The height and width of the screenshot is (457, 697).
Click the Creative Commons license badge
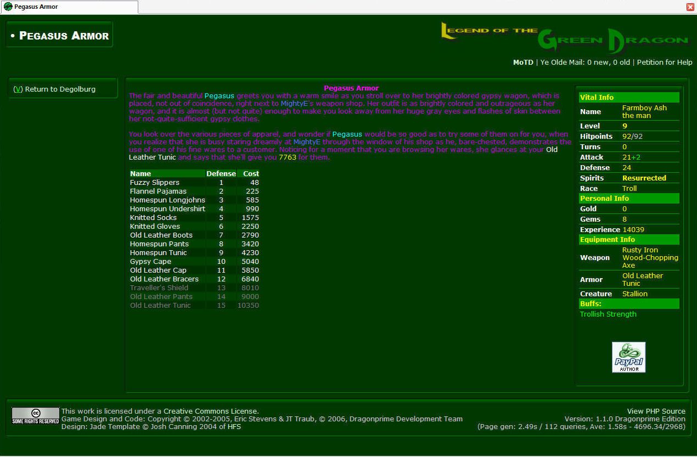tap(35, 416)
